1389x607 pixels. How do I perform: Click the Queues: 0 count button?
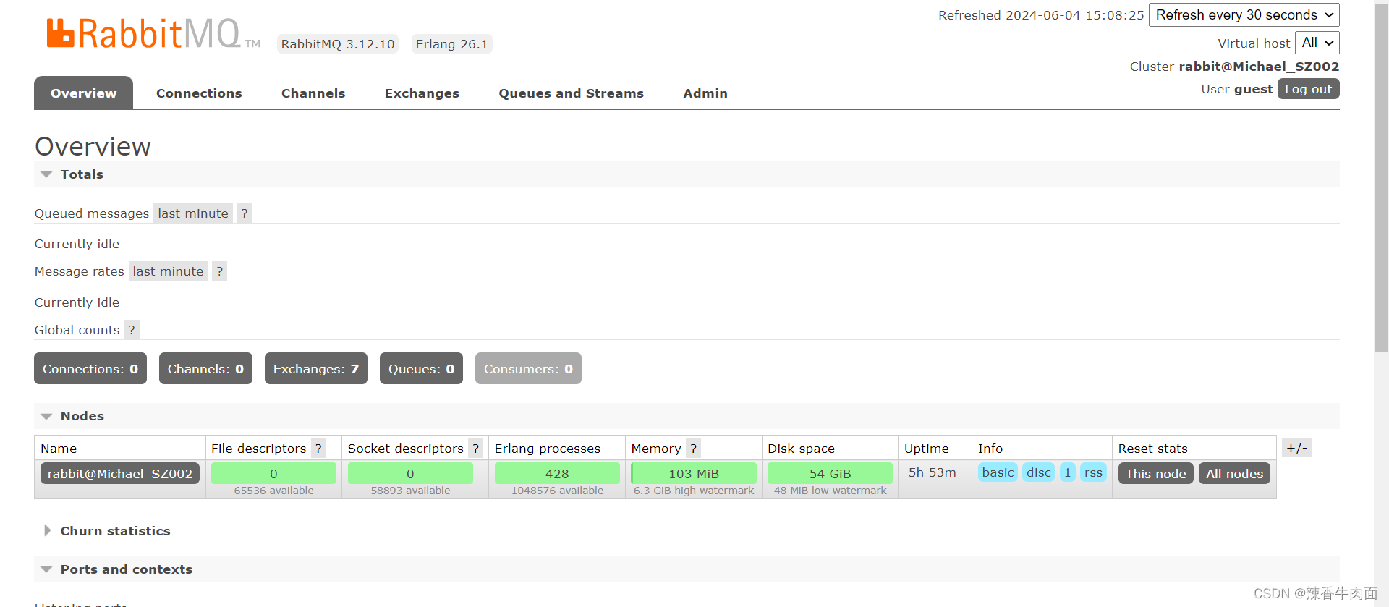[x=421, y=368]
